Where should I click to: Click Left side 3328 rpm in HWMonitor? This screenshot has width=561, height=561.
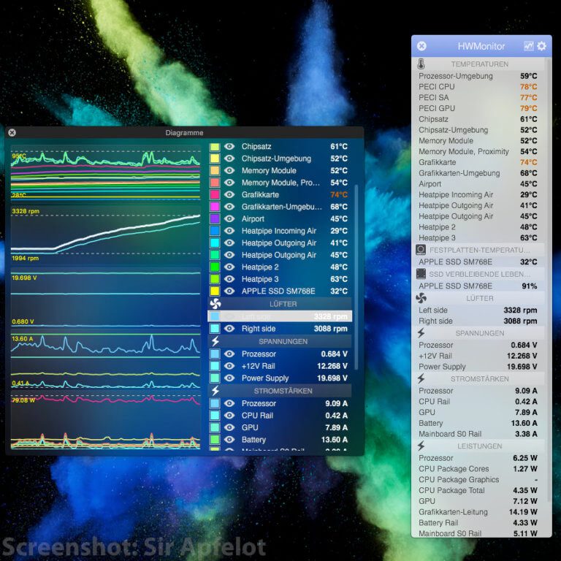478,310
